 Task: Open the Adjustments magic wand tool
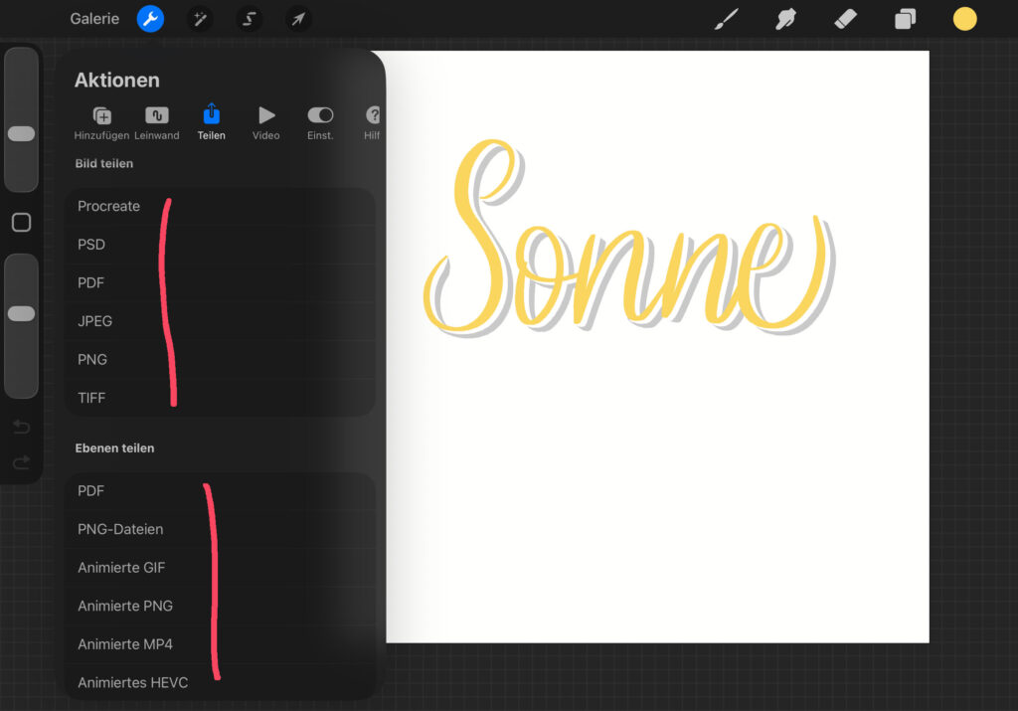coord(200,19)
